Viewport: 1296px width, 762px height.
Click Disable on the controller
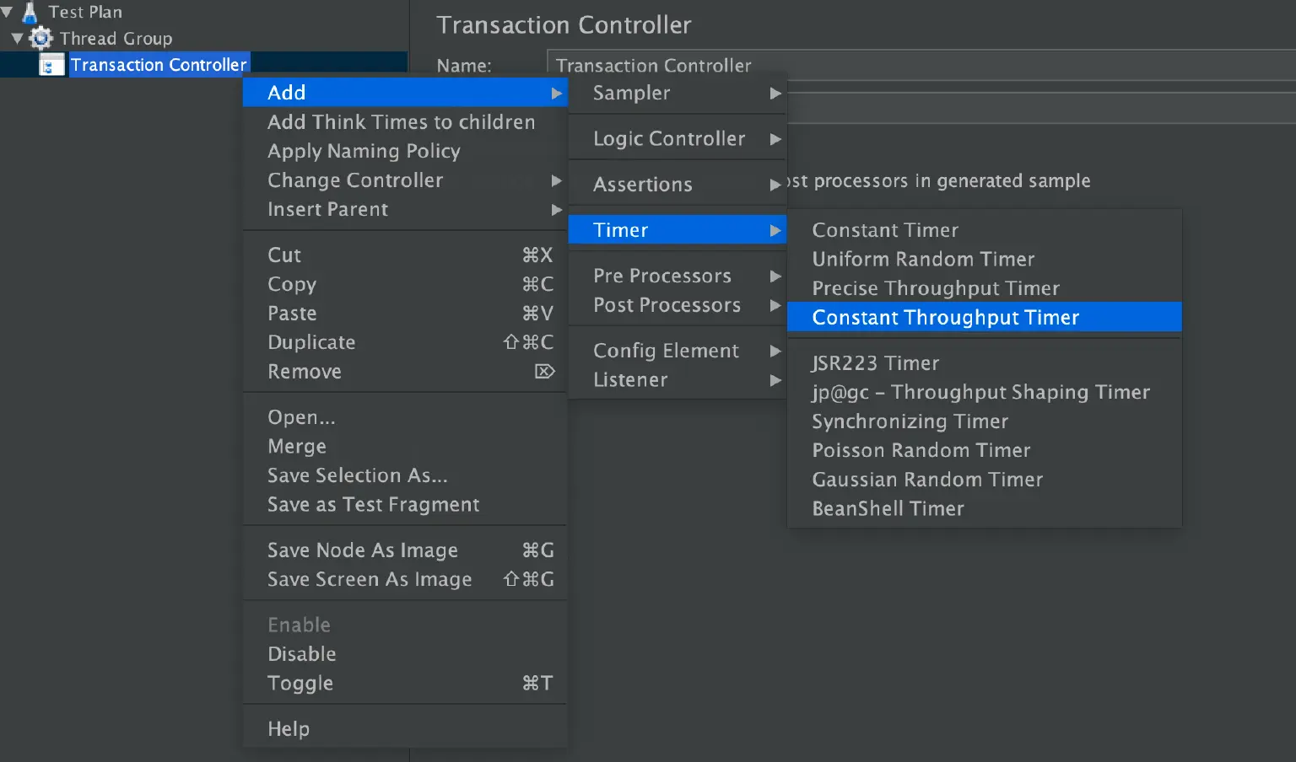[x=301, y=653]
